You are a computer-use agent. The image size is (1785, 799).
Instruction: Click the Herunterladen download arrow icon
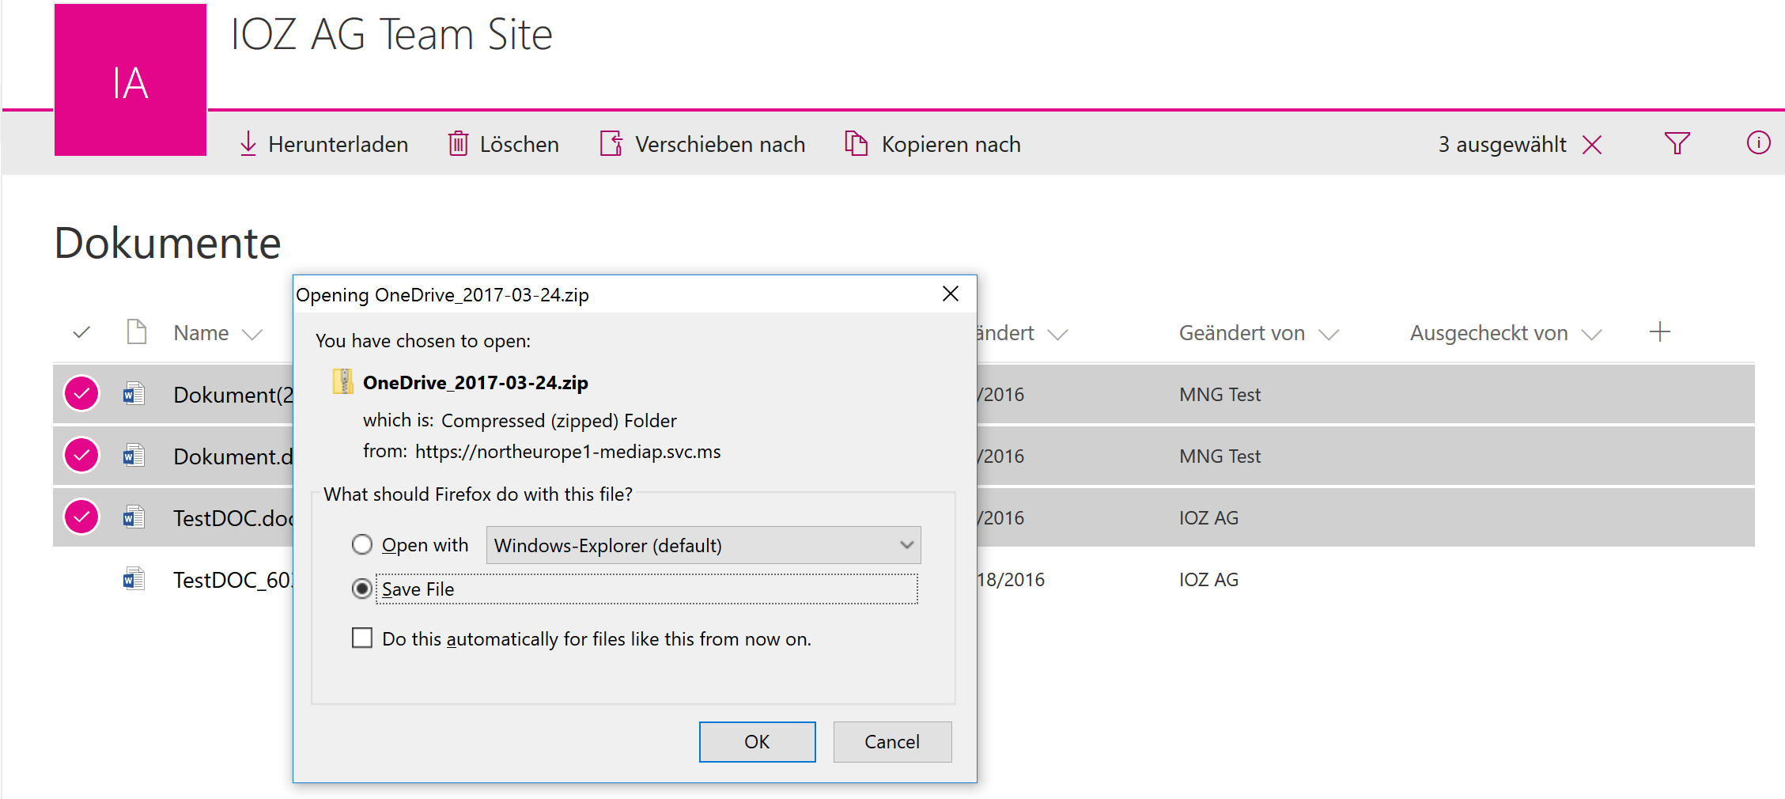[x=248, y=144]
